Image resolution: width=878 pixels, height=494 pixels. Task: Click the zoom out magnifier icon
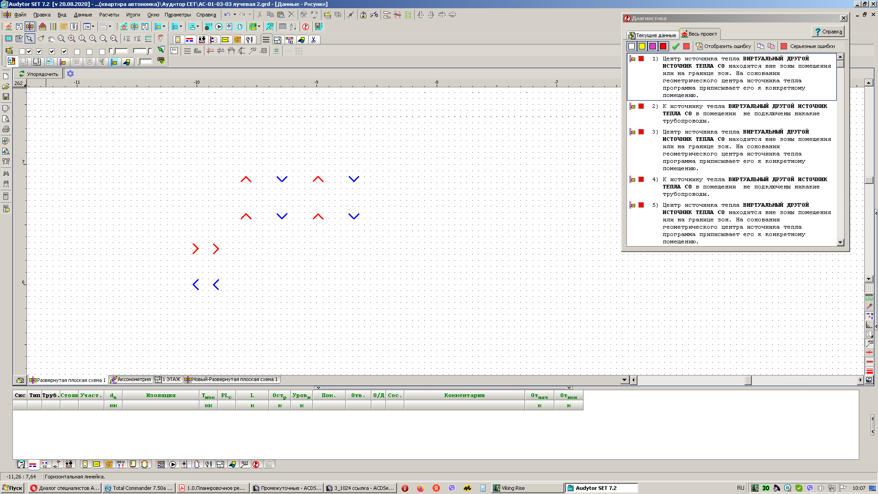coord(103,39)
